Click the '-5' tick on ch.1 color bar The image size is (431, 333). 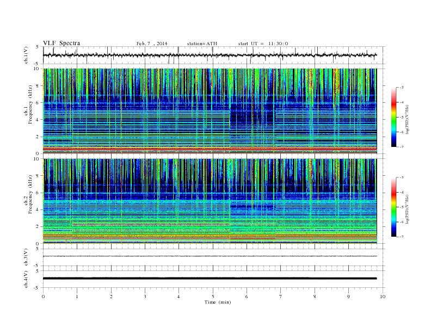click(402, 117)
